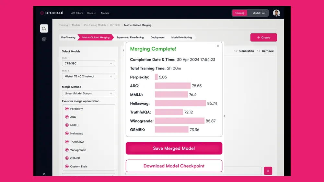The width and height of the screenshot is (324, 182).
Task: Expand sidebar with double chevron icon
Action: coord(44,174)
